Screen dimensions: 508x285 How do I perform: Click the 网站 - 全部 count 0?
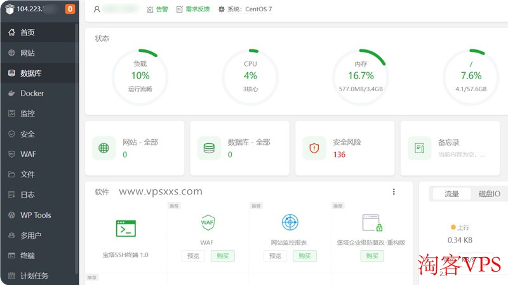(x=124, y=155)
